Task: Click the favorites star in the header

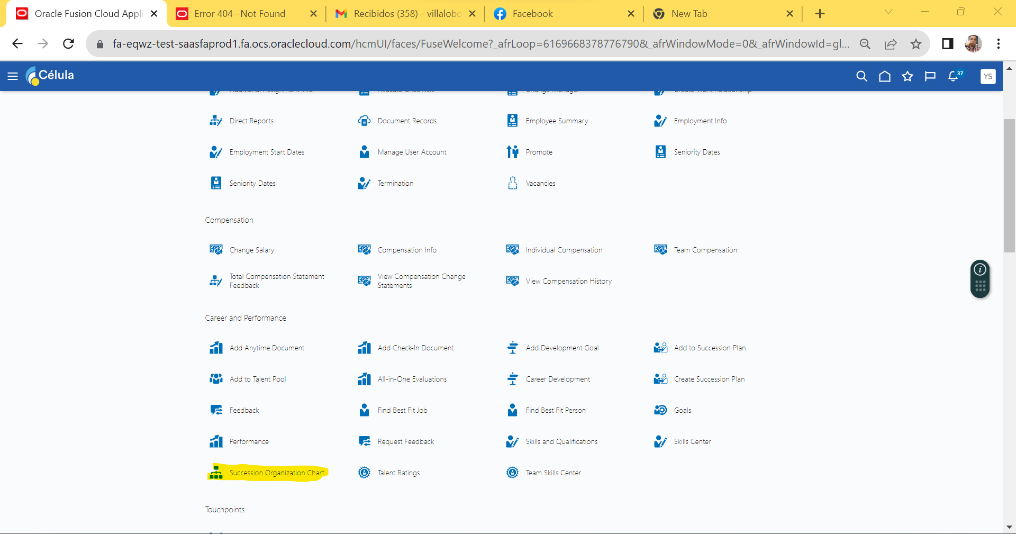Action: point(908,76)
